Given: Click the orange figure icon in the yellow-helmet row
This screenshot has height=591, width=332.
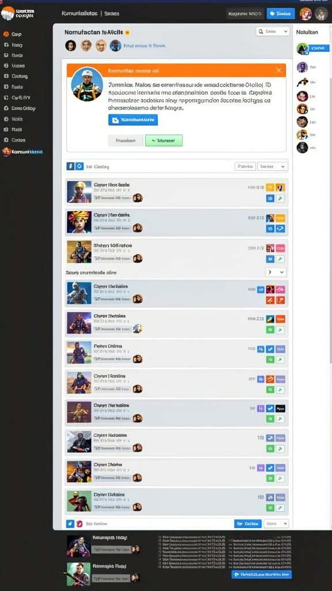Looking at the screenshot, I should click(x=281, y=188).
